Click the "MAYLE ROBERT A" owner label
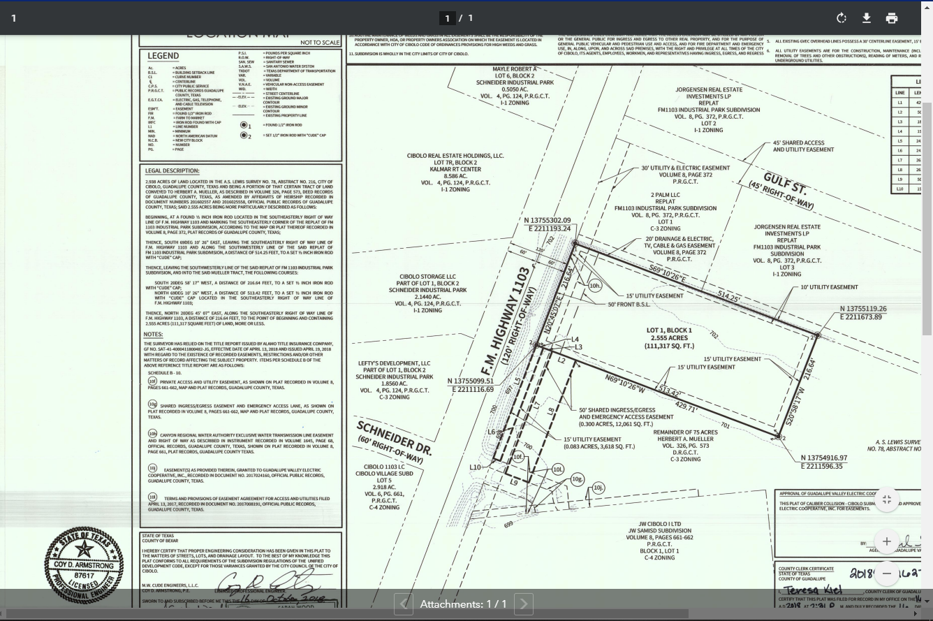 click(515, 70)
